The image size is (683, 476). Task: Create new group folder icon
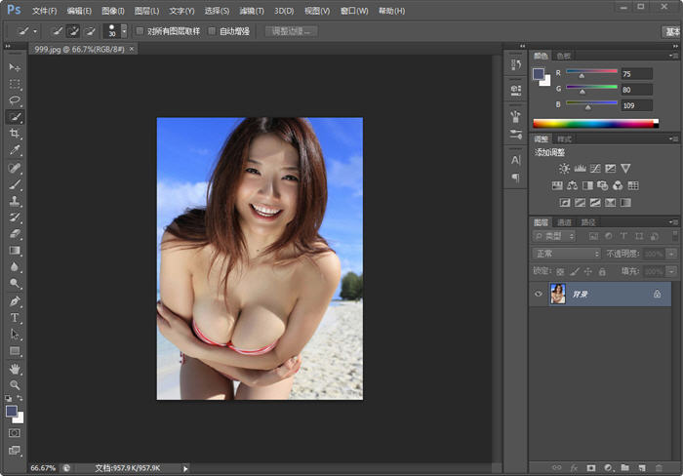pos(625,468)
